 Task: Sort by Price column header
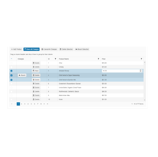(103, 59)
